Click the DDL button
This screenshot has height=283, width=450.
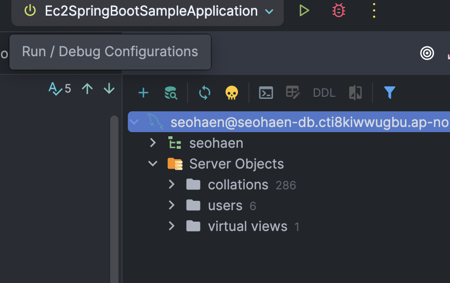click(x=324, y=93)
